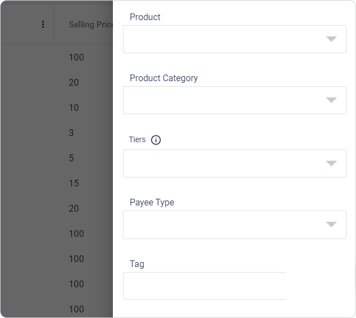Click the Tiers combo box field

(x=224, y=163)
